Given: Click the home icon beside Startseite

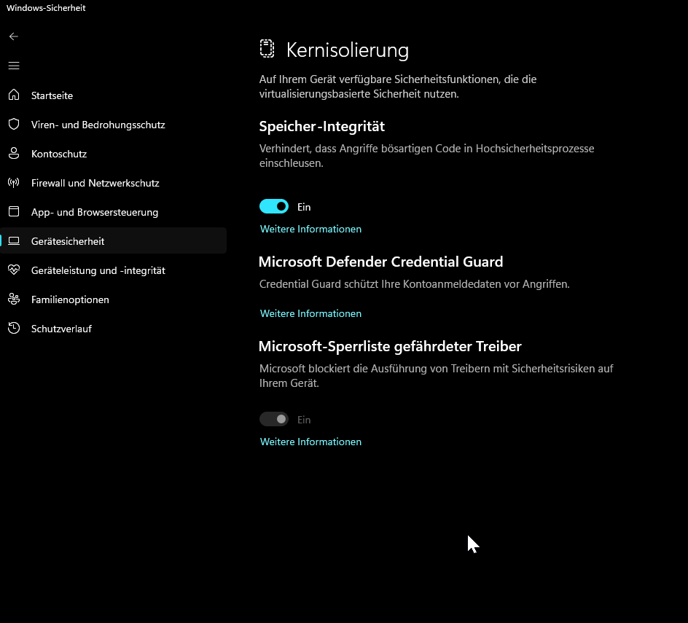Looking at the screenshot, I should [x=14, y=95].
